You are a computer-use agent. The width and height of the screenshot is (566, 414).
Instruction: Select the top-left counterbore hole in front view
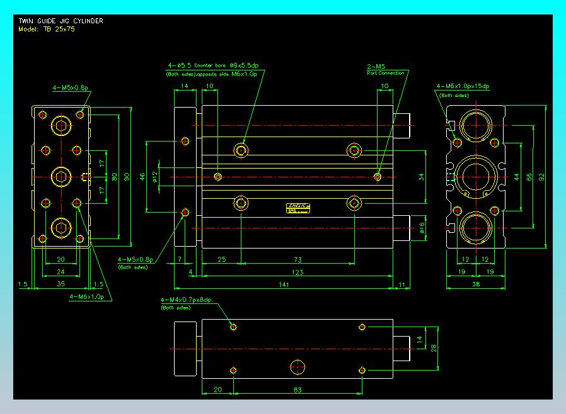click(x=241, y=150)
